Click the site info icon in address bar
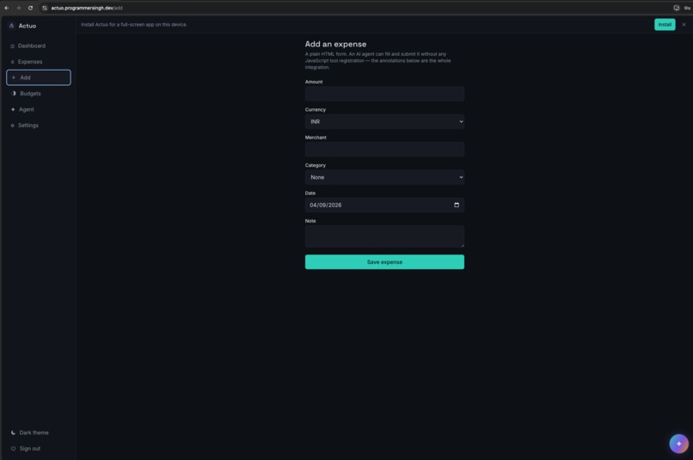The image size is (693, 460). click(45, 8)
